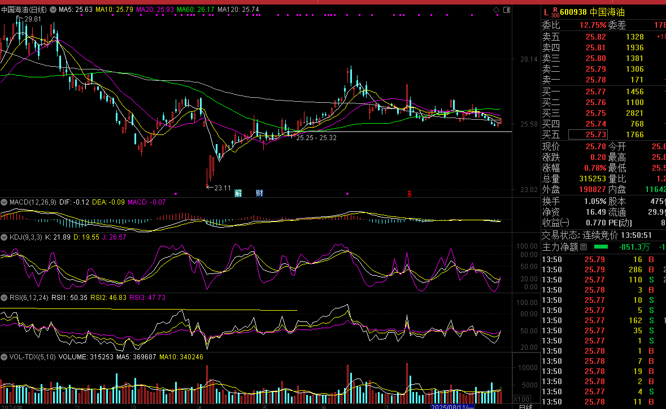Click the MA5: 25.63 label

pos(76,10)
